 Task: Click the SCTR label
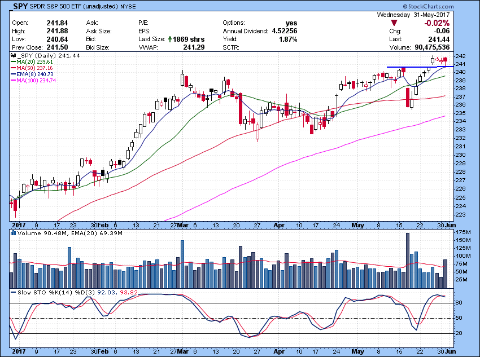pyautogui.click(x=231, y=47)
